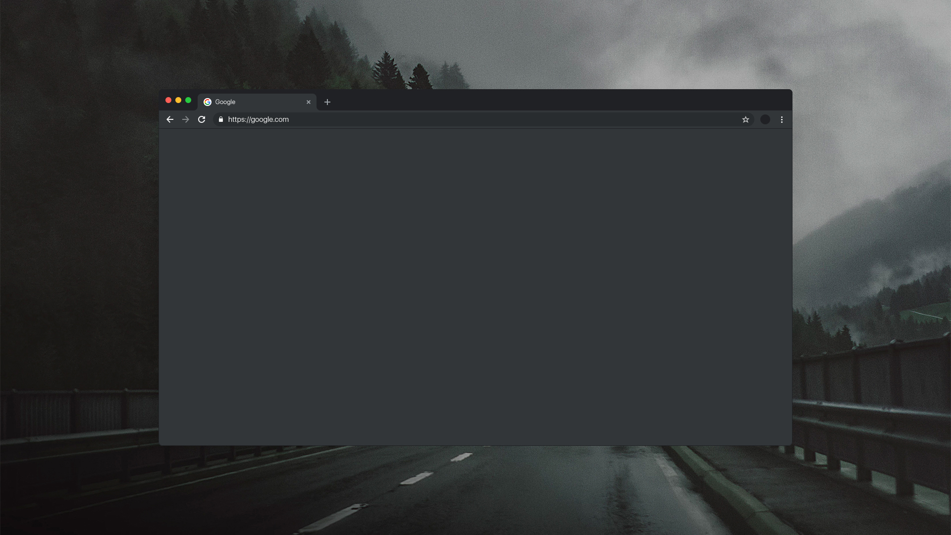Open a new tab with the plus button
Screen dimensions: 951x535
point(327,102)
